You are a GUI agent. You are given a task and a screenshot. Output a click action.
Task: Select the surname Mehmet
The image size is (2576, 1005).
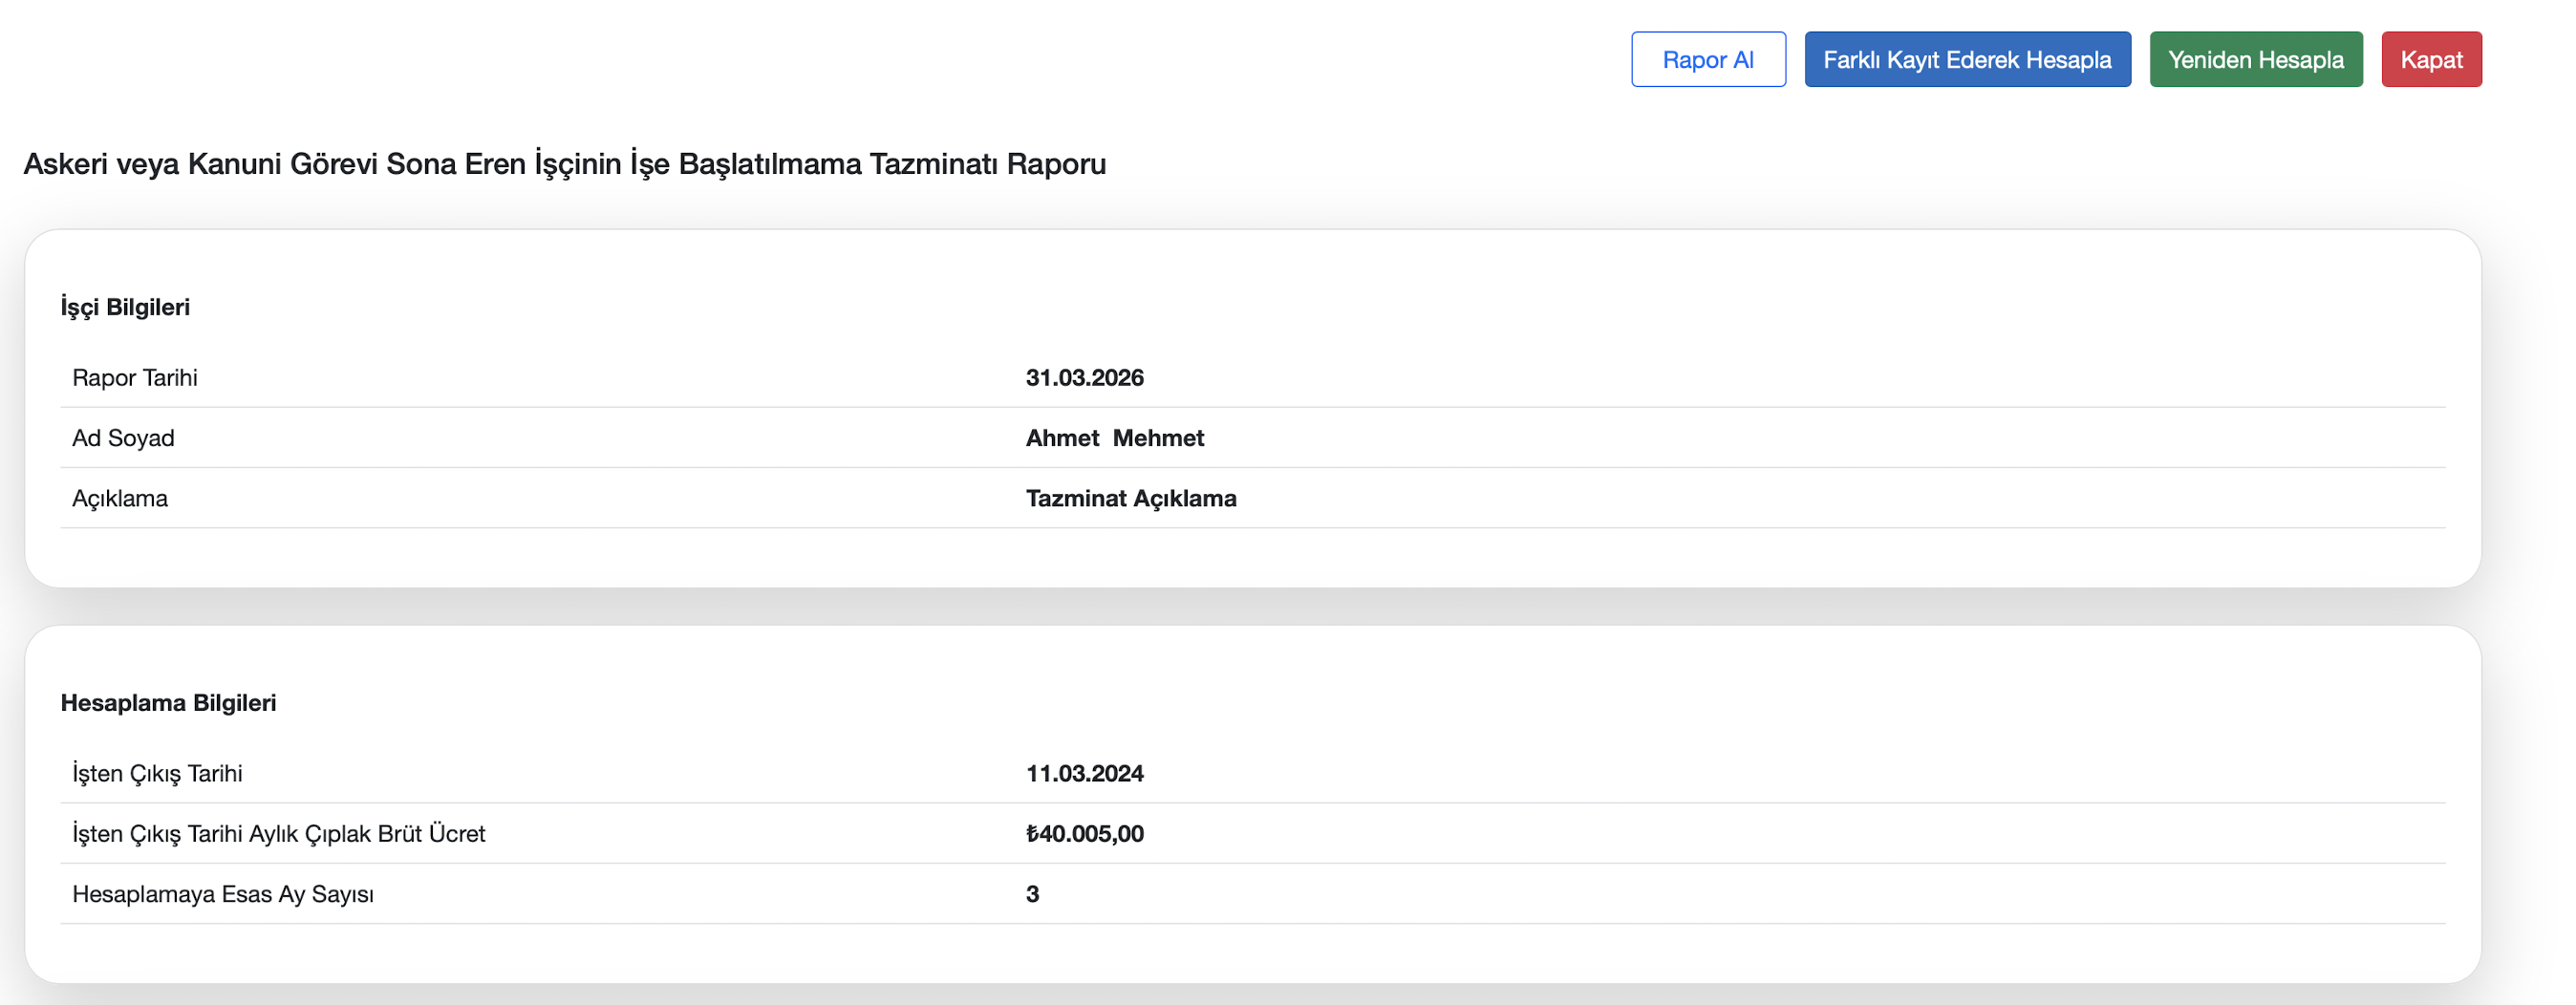[1158, 438]
